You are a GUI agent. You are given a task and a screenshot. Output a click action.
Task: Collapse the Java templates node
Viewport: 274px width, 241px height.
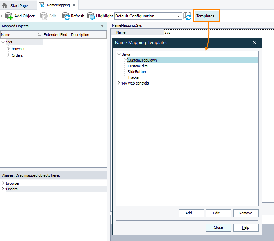click(x=119, y=54)
